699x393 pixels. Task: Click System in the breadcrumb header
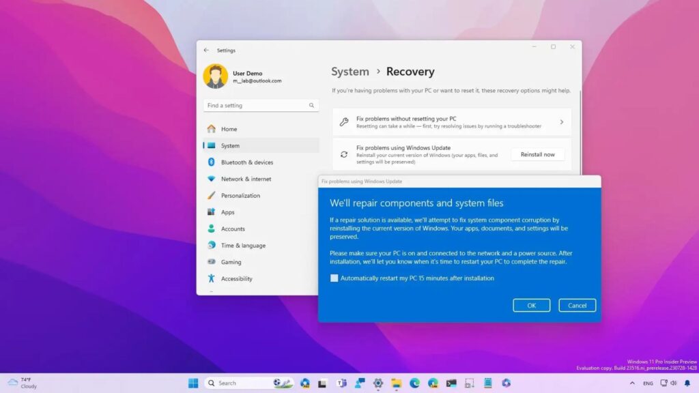point(349,72)
